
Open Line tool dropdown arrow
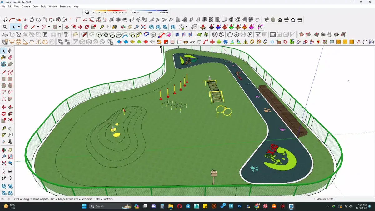click(38, 27)
